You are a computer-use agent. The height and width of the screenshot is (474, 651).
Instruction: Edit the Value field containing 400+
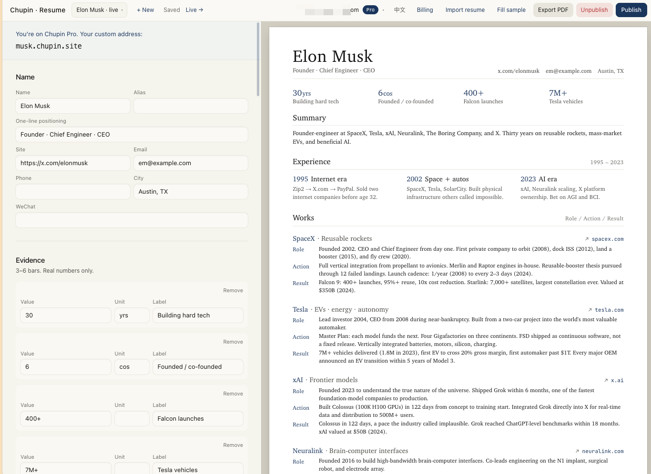(66, 419)
